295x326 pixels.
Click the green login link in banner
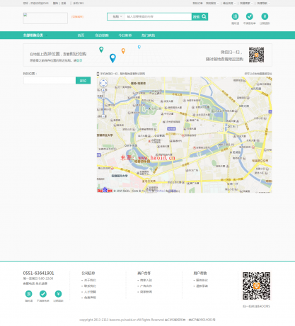click(x=79, y=60)
